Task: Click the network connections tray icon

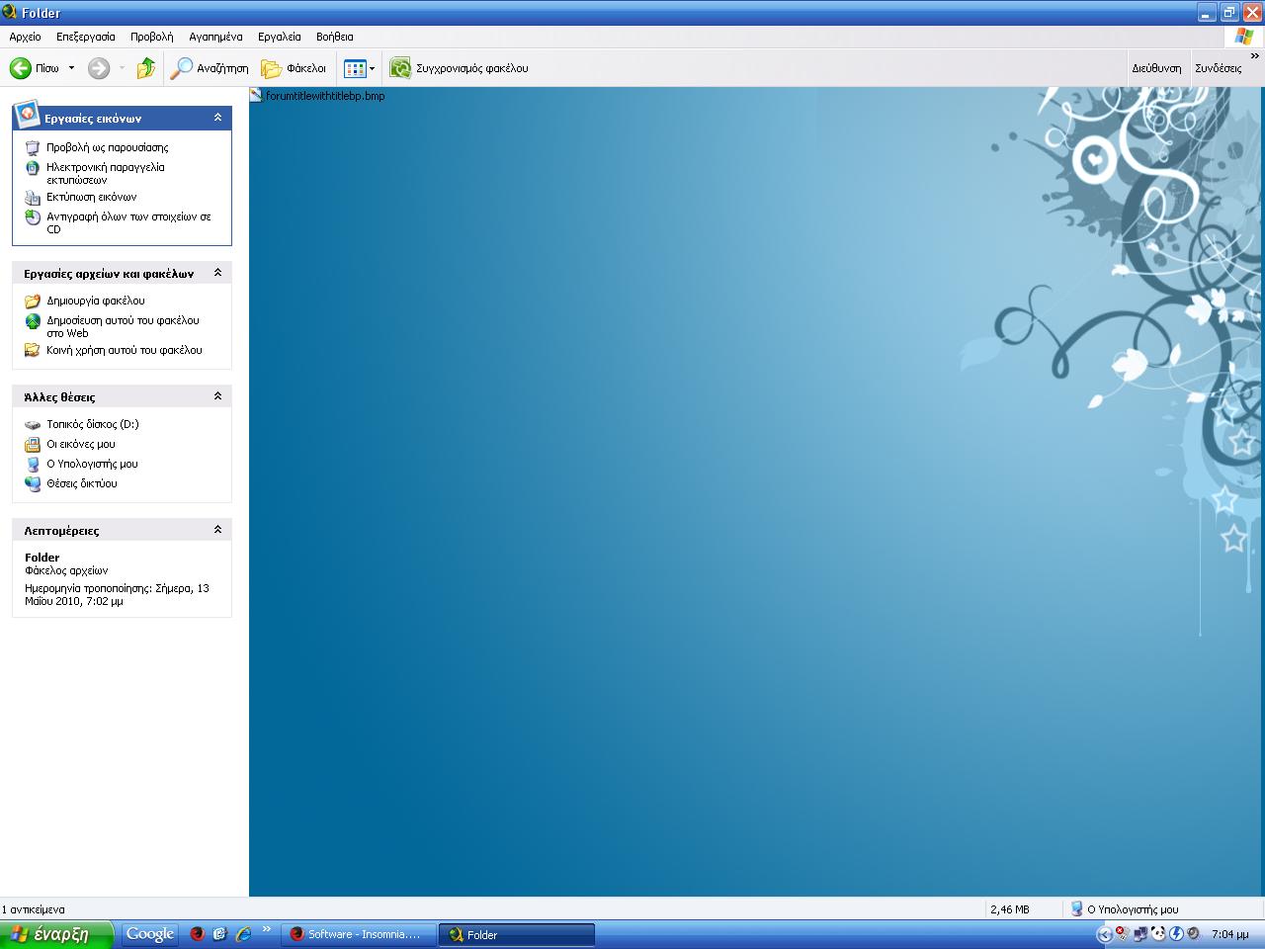Action: [x=1140, y=933]
